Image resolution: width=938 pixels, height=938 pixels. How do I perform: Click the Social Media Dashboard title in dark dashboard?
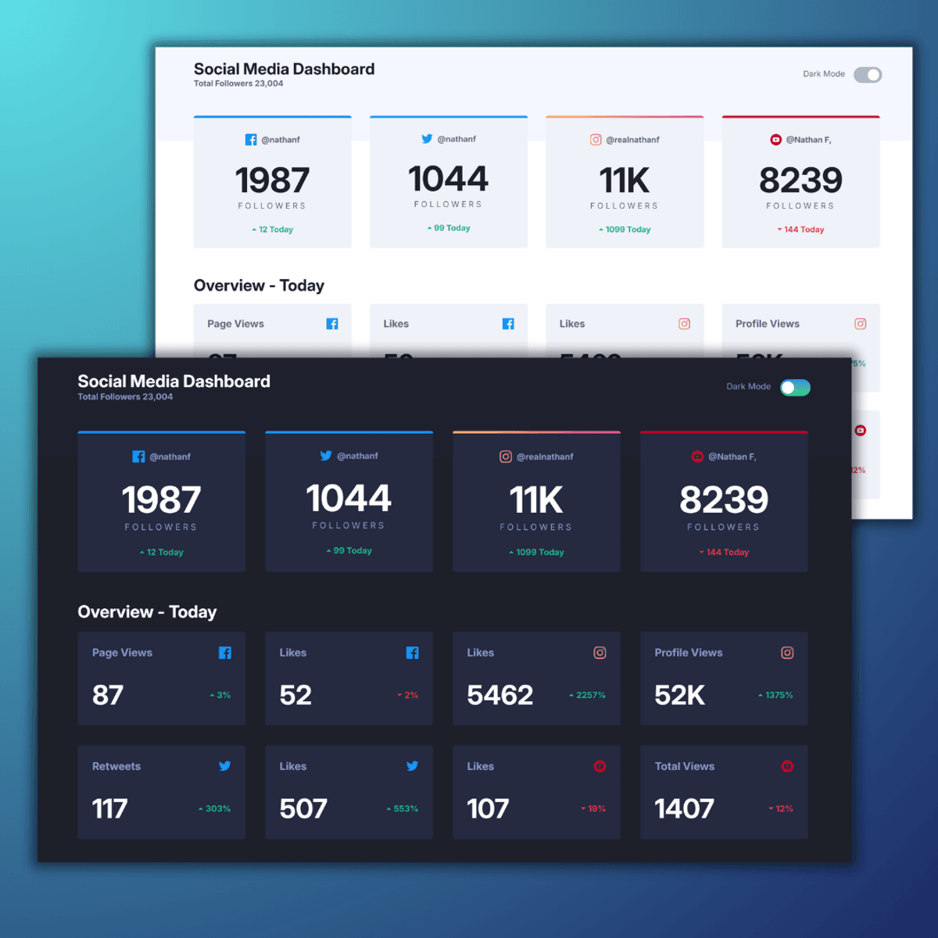(174, 381)
